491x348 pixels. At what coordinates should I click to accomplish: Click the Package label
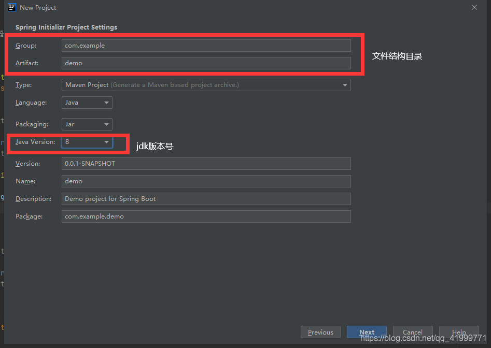coord(29,216)
